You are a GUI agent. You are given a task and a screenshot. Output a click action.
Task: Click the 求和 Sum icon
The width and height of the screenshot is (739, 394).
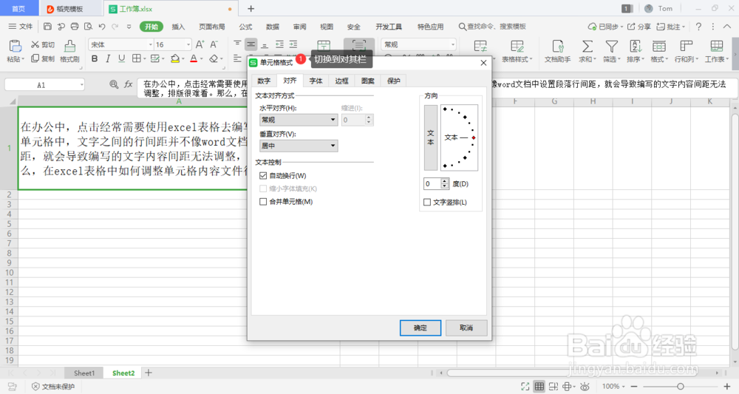pos(587,46)
